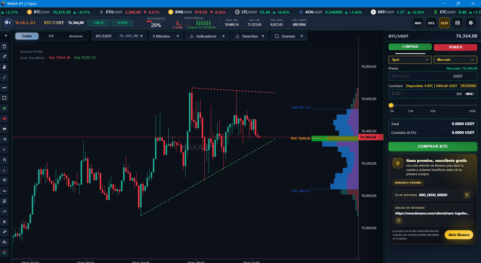Select the green long position tool
Screen dimensions: 481x263
4,108
